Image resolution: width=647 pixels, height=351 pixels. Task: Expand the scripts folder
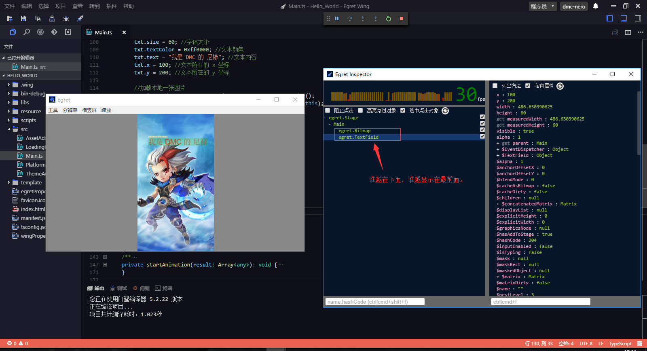[9, 121]
